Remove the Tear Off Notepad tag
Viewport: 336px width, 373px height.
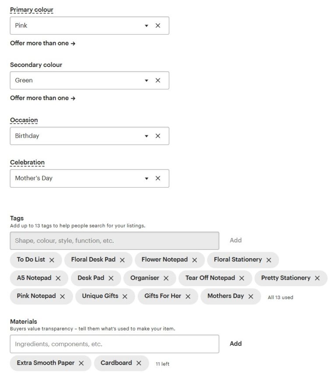click(242, 278)
